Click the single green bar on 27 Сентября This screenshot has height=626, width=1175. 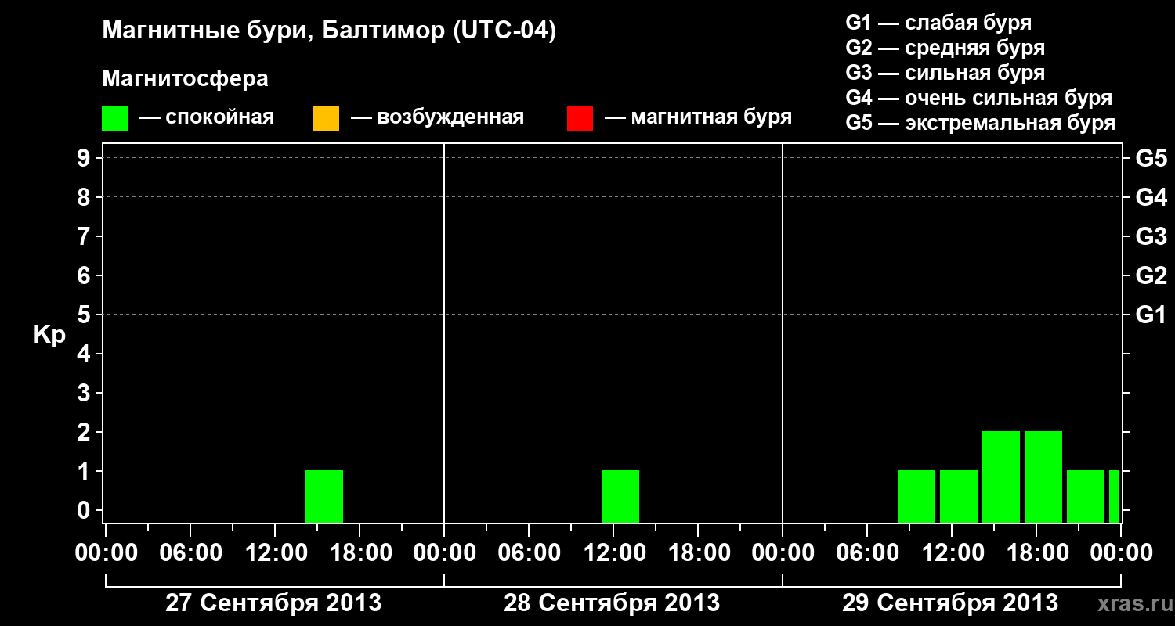(324, 496)
